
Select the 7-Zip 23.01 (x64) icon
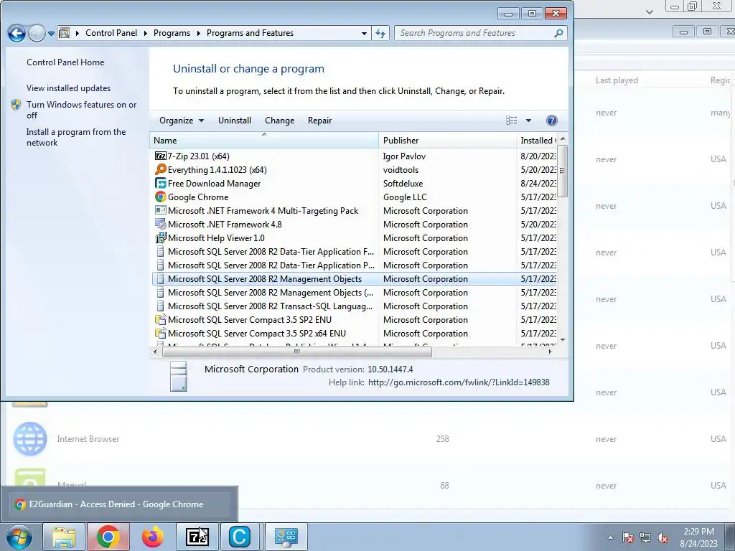pos(160,156)
